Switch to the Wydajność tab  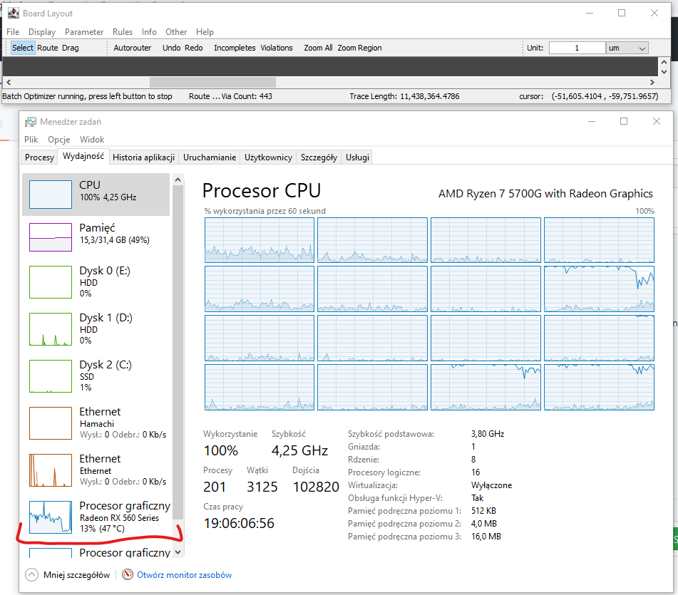coord(83,157)
